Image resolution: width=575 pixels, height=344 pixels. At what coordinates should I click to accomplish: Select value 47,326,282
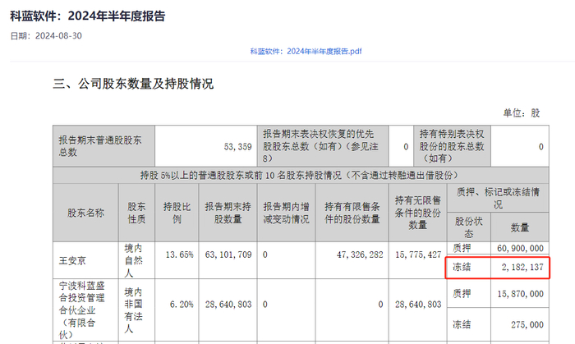pyautogui.click(x=360, y=255)
